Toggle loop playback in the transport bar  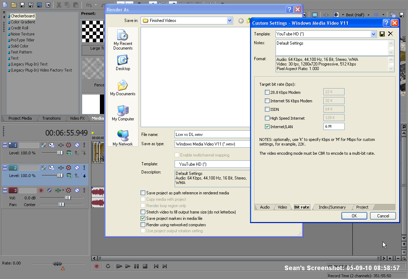(x=108, y=266)
